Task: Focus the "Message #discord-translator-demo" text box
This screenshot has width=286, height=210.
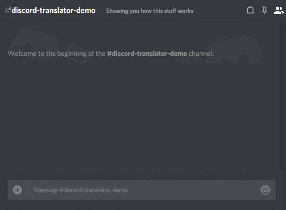Action: coord(144,190)
